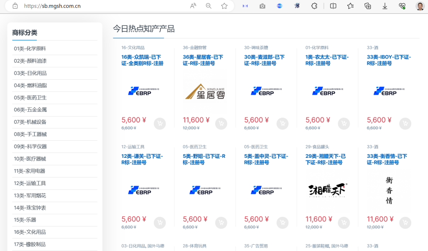This screenshot has width=428, height=251.
Task: Click the blue bowtie extension icon
Action: click(x=245, y=6)
